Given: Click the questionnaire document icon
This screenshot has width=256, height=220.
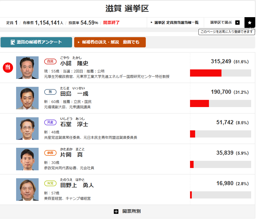Looking at the screenshot, I should [13, 42].
